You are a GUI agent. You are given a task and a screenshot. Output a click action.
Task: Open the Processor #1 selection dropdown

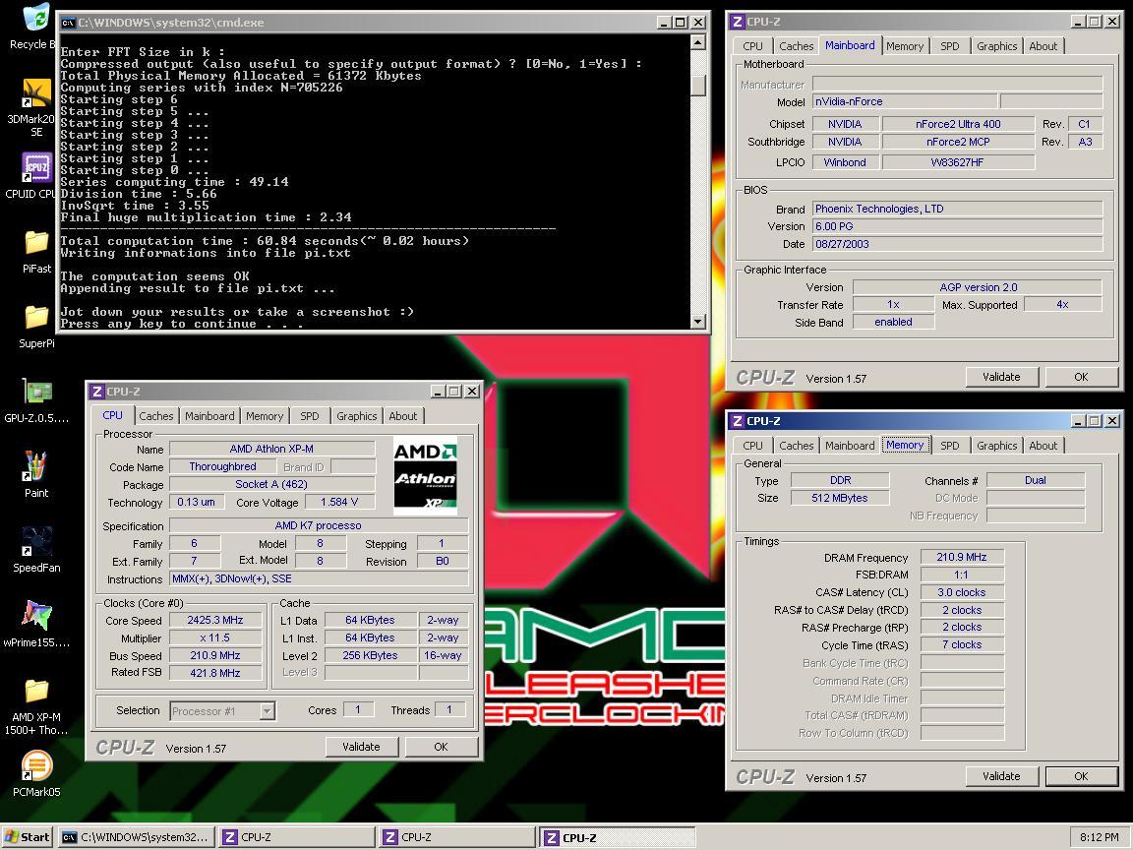point(268,711)
